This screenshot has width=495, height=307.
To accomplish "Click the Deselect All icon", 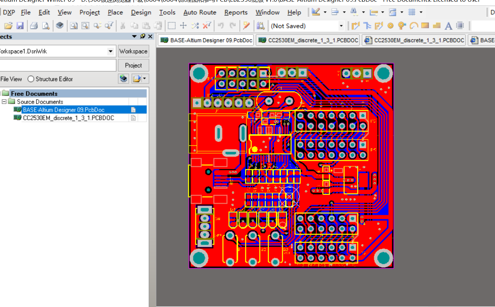I will [195, 26].
